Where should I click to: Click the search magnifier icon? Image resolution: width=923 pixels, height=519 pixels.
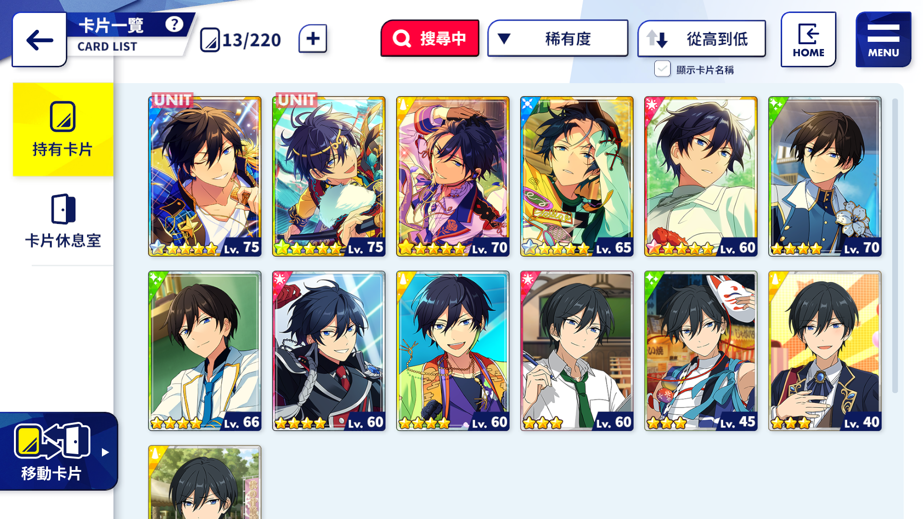tap(402, 38)
